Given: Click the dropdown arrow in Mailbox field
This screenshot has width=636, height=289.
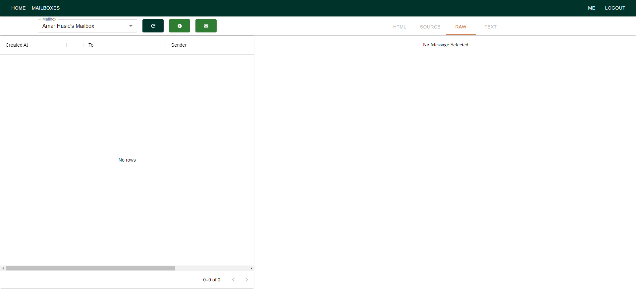Looking at the screenshot, I should coord(131,26).
